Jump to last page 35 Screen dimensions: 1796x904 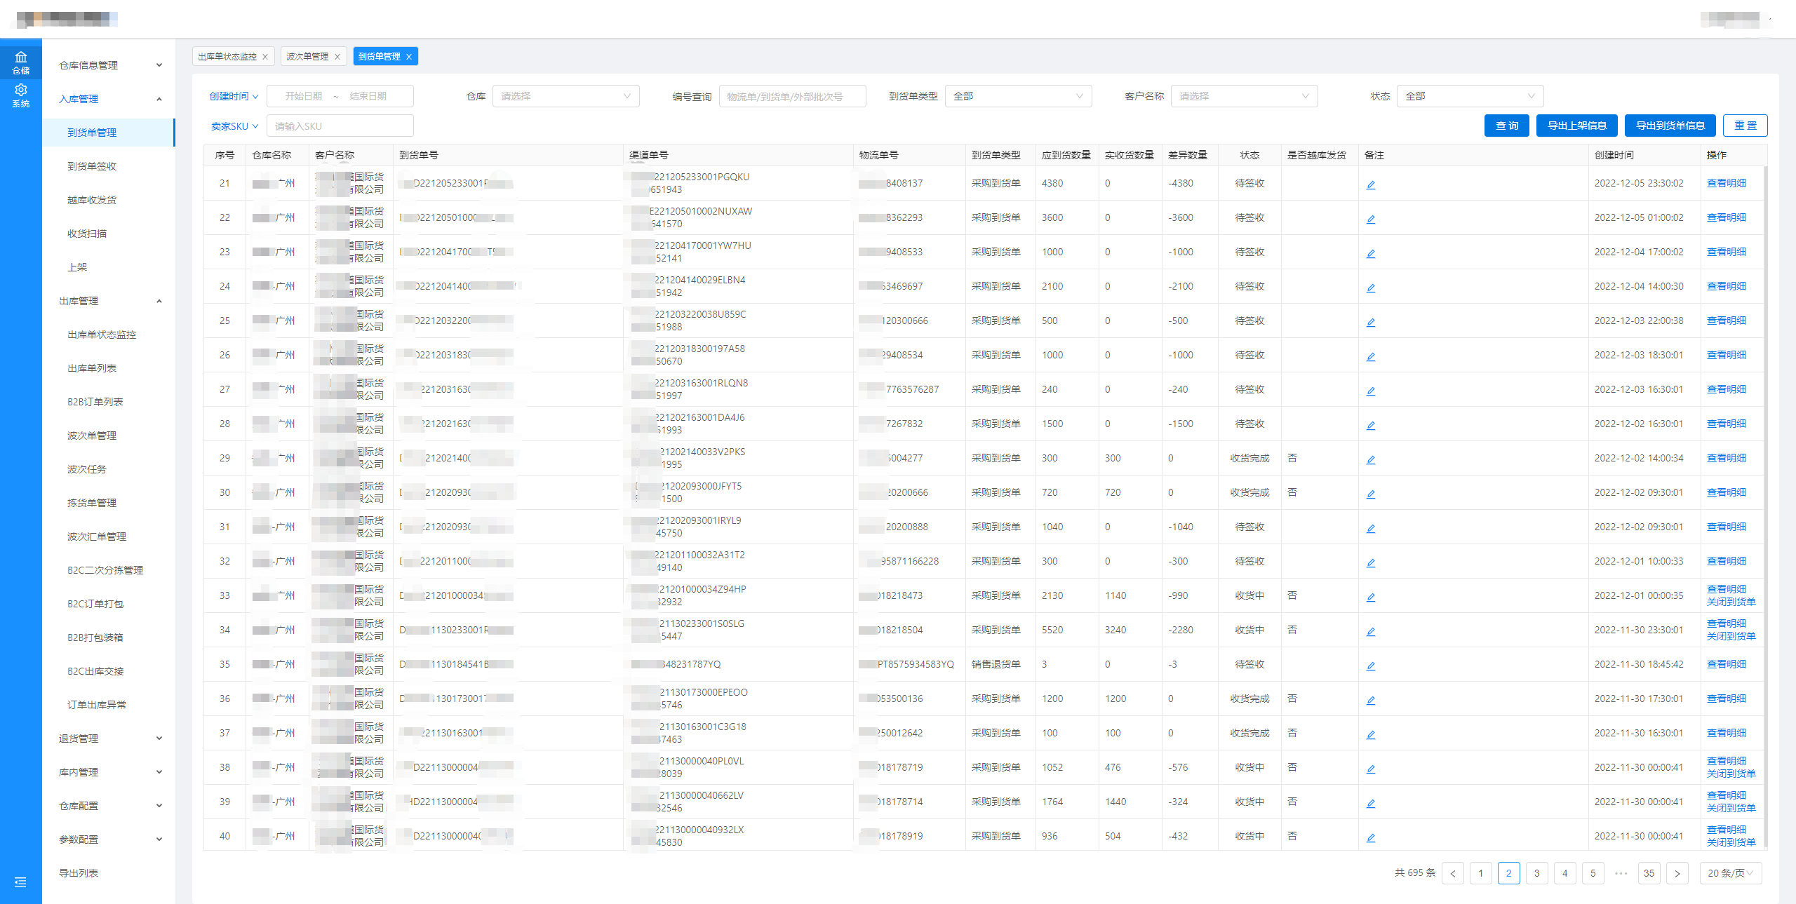click(1649, 873)
